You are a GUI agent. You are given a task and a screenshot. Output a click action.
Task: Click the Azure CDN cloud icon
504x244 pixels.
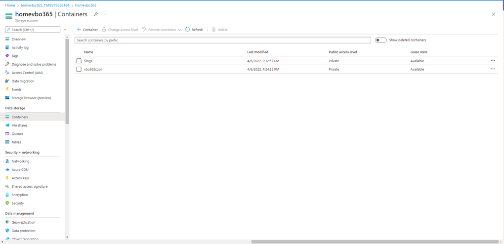pyautogui.click(x=7, y=170)
